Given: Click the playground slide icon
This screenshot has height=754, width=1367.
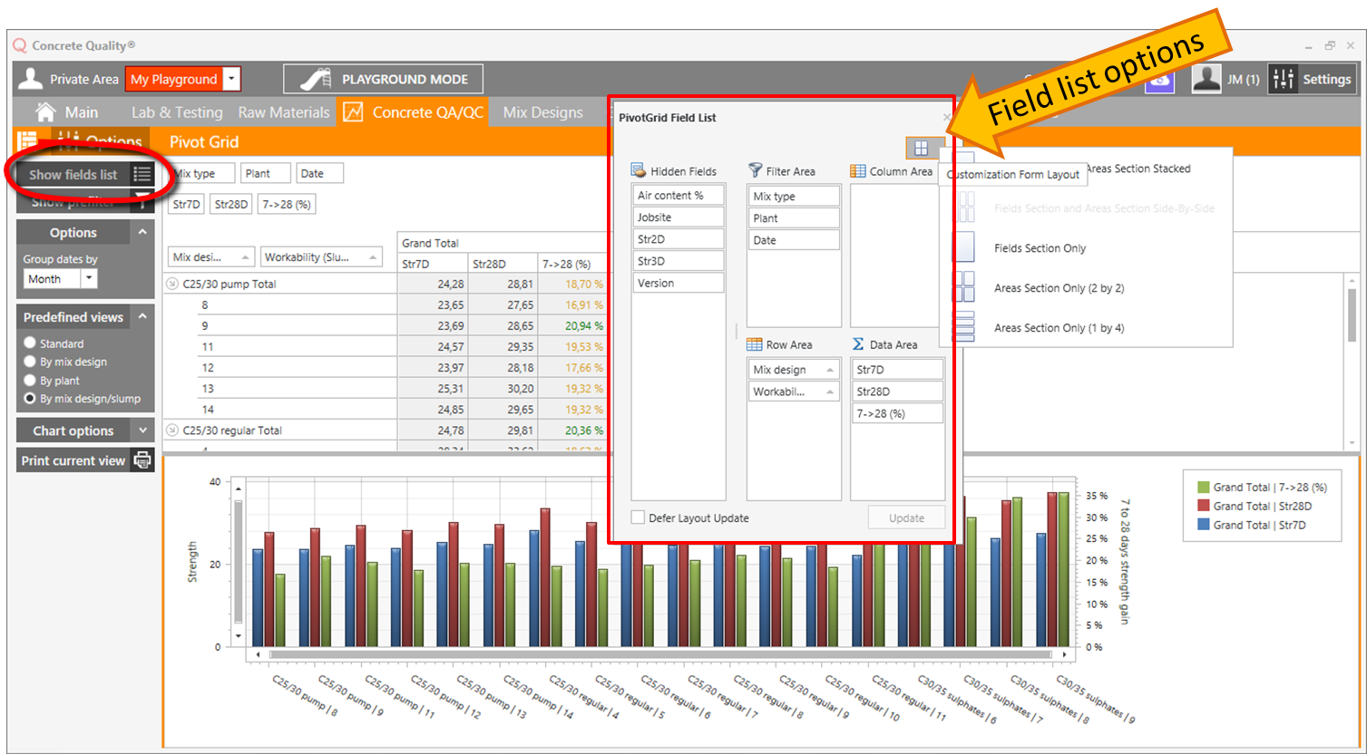Looking at the screenshot, I should [315, 80].
